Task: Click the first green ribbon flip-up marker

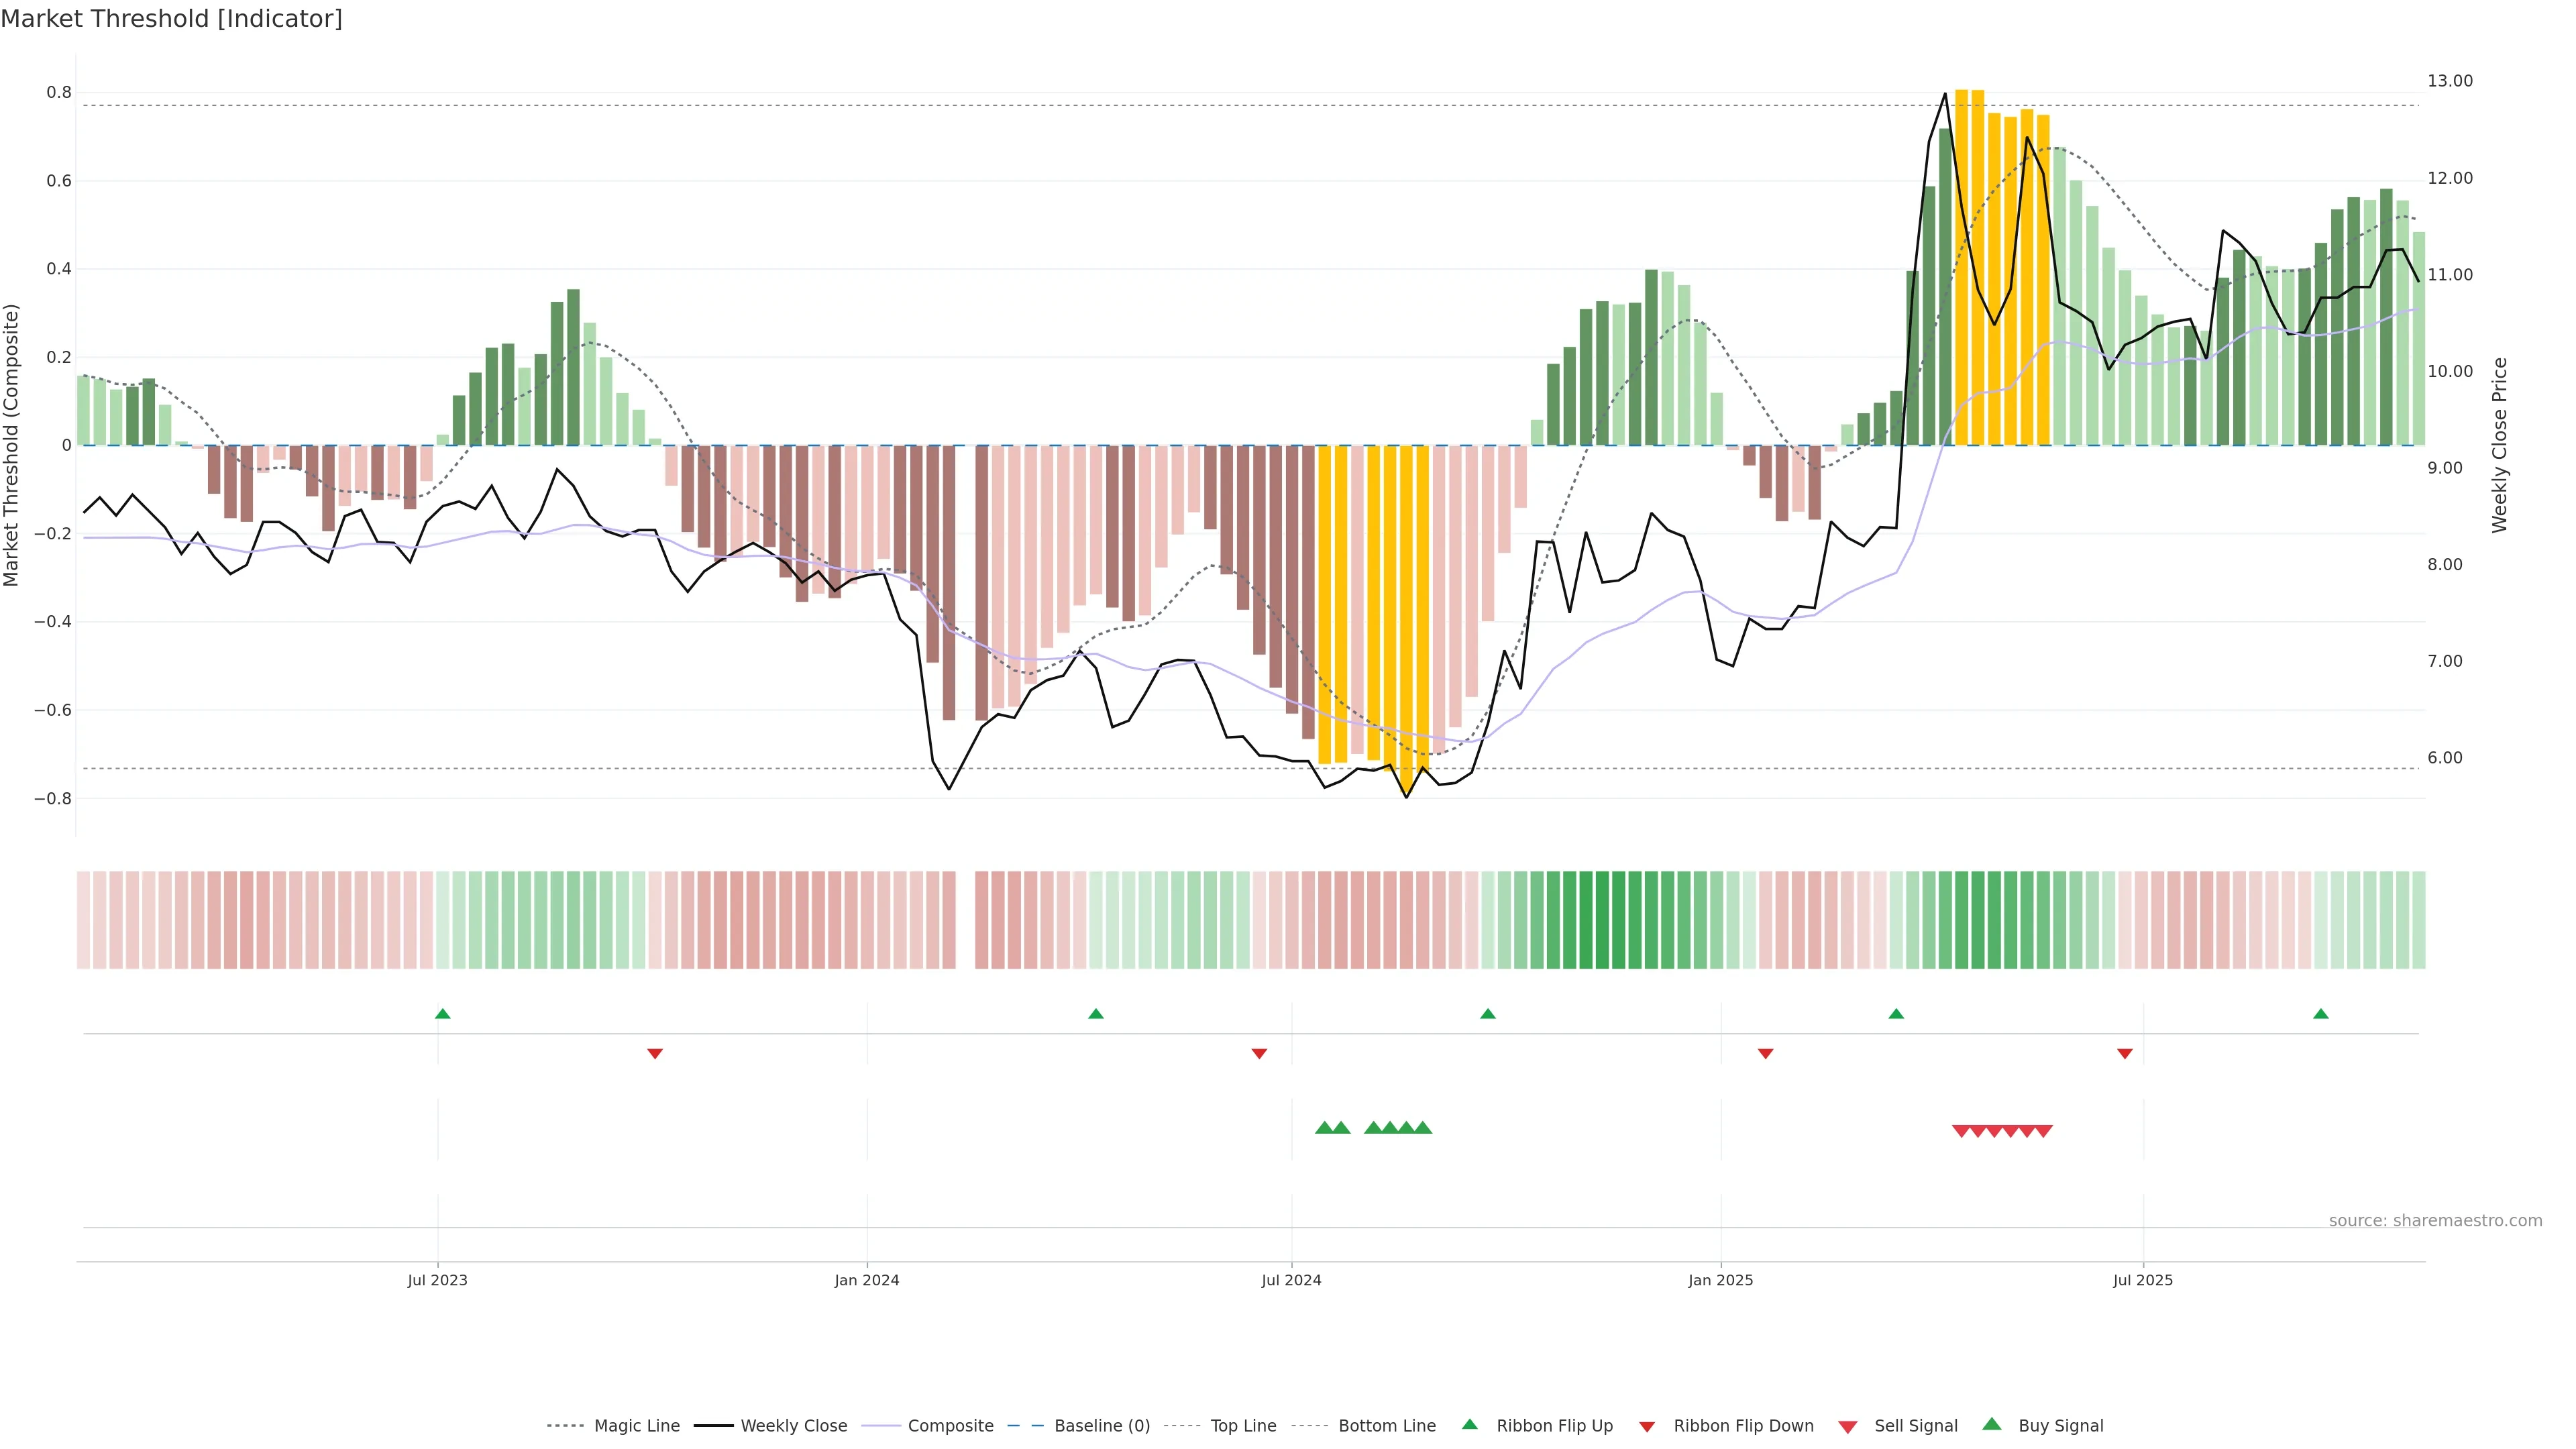Action: tap(443, 1014)
